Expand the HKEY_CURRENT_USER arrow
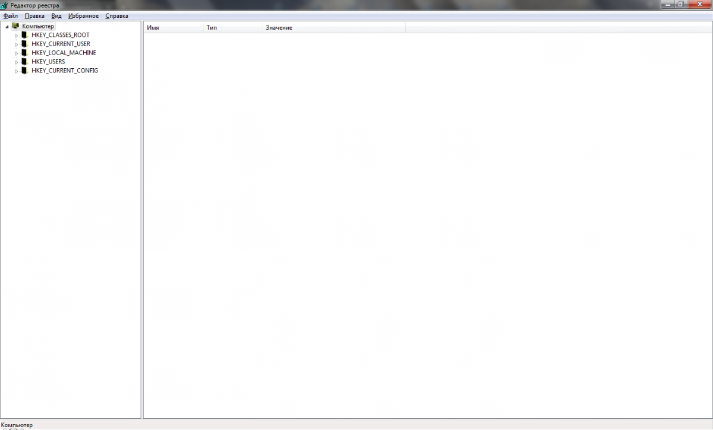The image size is (713, 430). coord(17,44)
